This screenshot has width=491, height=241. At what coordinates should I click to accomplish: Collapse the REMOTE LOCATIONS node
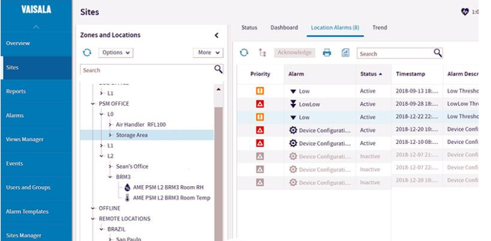point(93,219)
